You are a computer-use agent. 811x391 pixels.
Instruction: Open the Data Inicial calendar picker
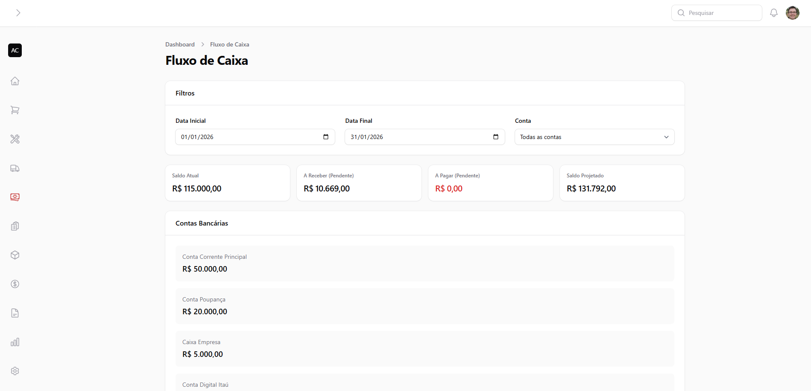point(326,137)
